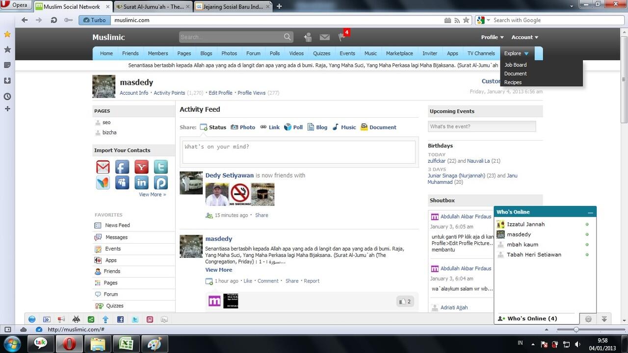The image size is (628, 353).
Task: Click the megaphone icon in bottom toolbar
Action: pyautogui.click(x=61, y=319)
